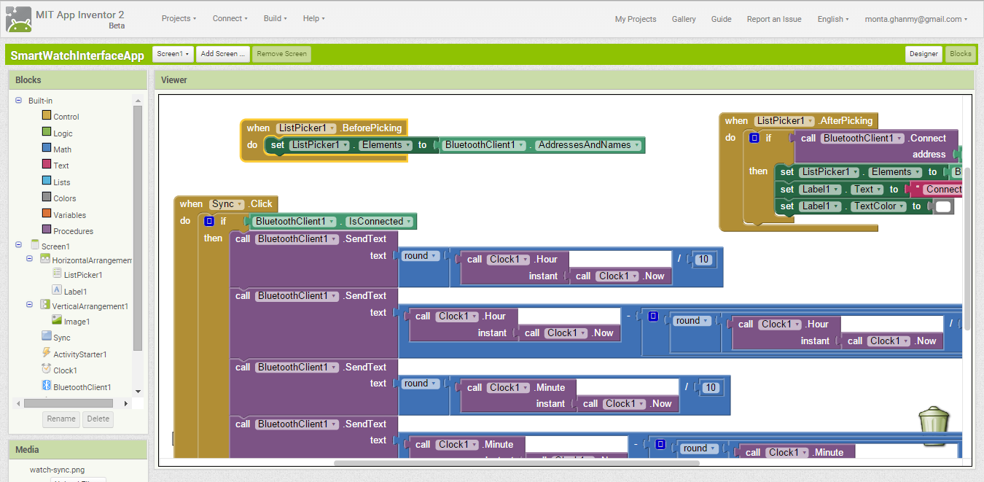Select the Control blocks category icon
This screenshot has height=482, width=984.
[x=47, y=115]
